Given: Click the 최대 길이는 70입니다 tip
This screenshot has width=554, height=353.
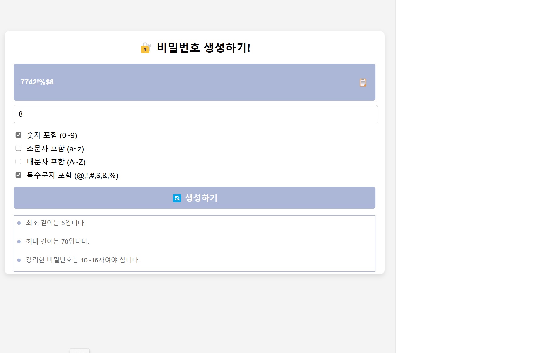Looking at the screenshot, I should 58,242.
